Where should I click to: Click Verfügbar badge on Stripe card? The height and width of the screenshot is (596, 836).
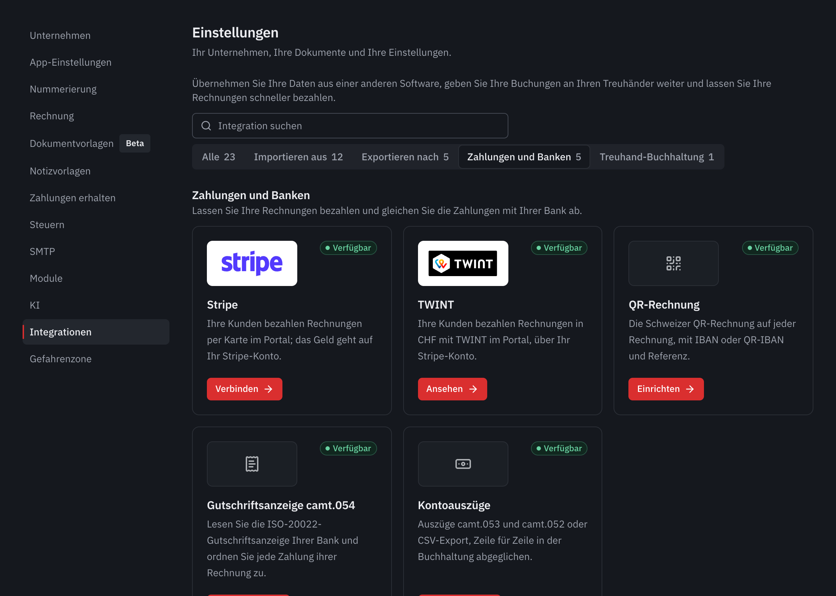tap(348, 248)
